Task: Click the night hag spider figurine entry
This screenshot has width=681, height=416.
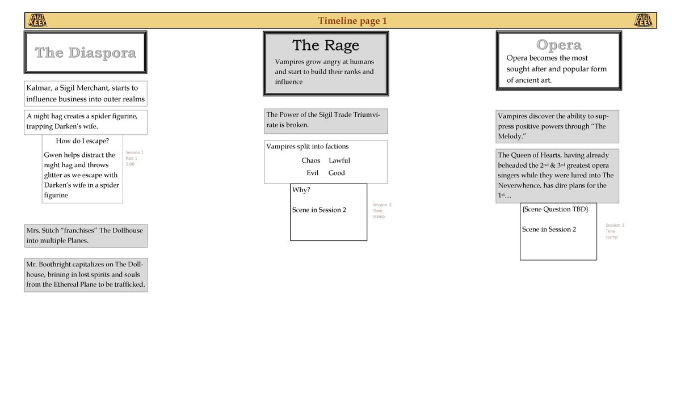Action: 86,122
